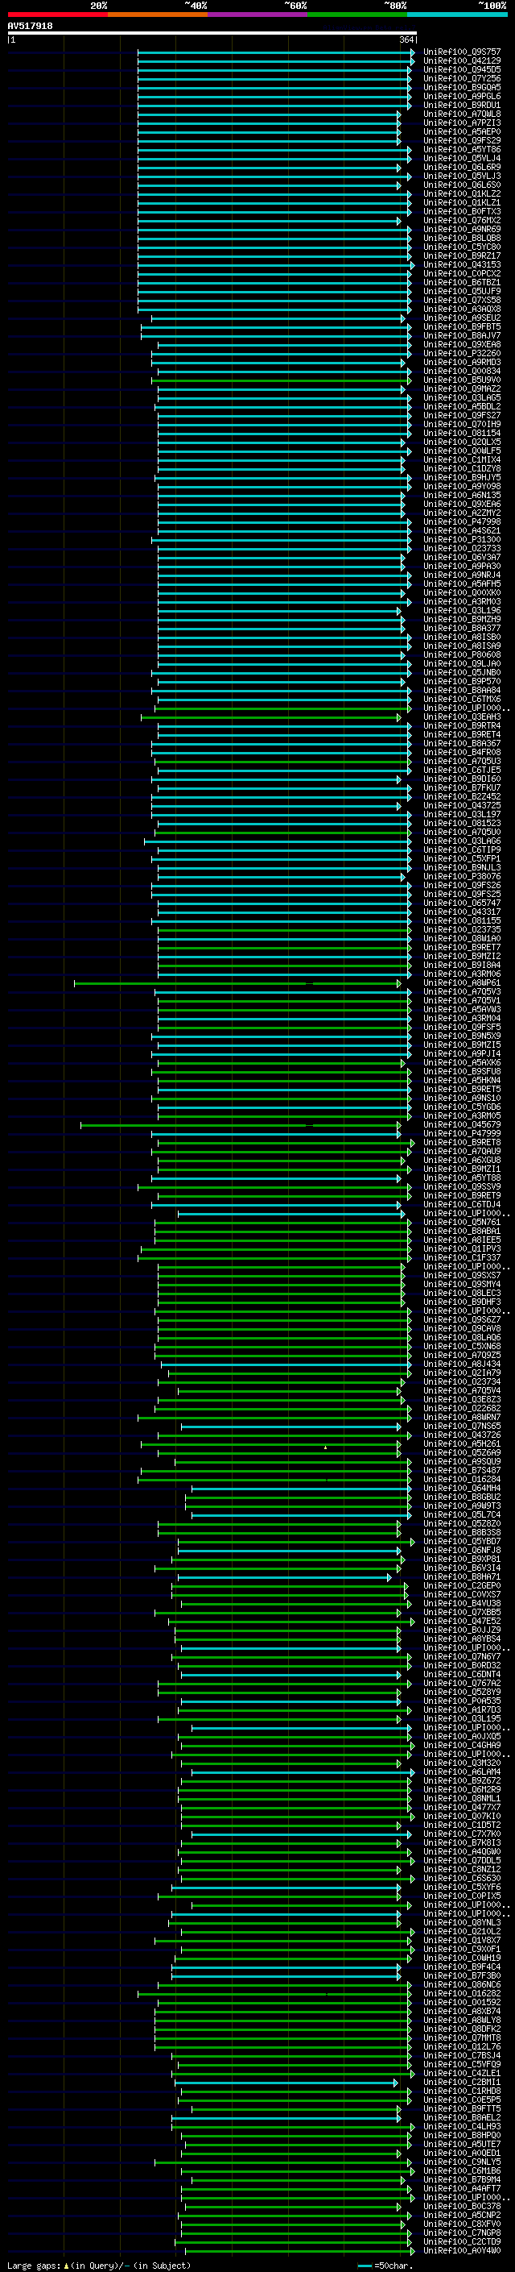Click UniRef100_A9SQU9 text

point(462,1461)
